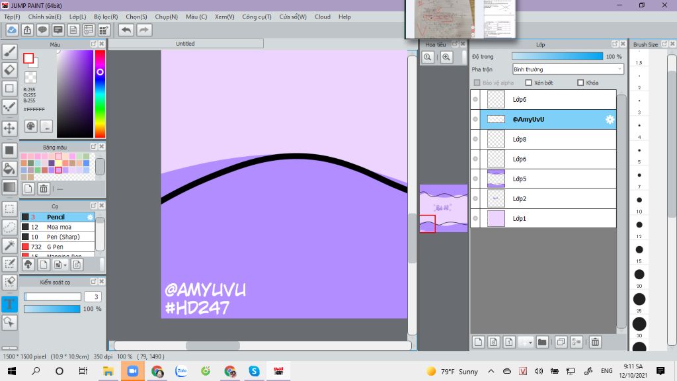Open the Công cụ(T) menu

point(257,17)
